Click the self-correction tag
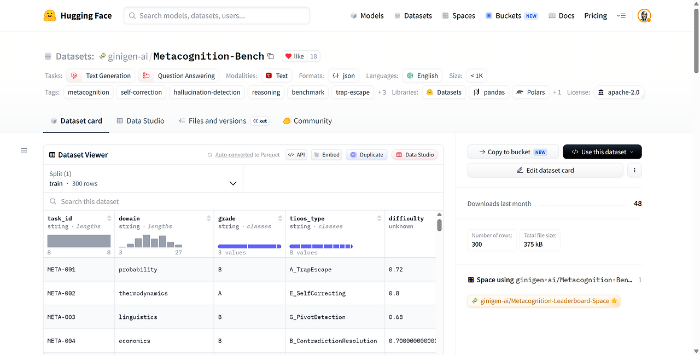 click(x=142, y=92)
